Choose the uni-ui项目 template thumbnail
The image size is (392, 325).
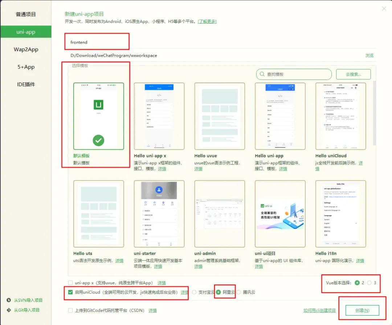pyautogui.click(x=280, y=214)
